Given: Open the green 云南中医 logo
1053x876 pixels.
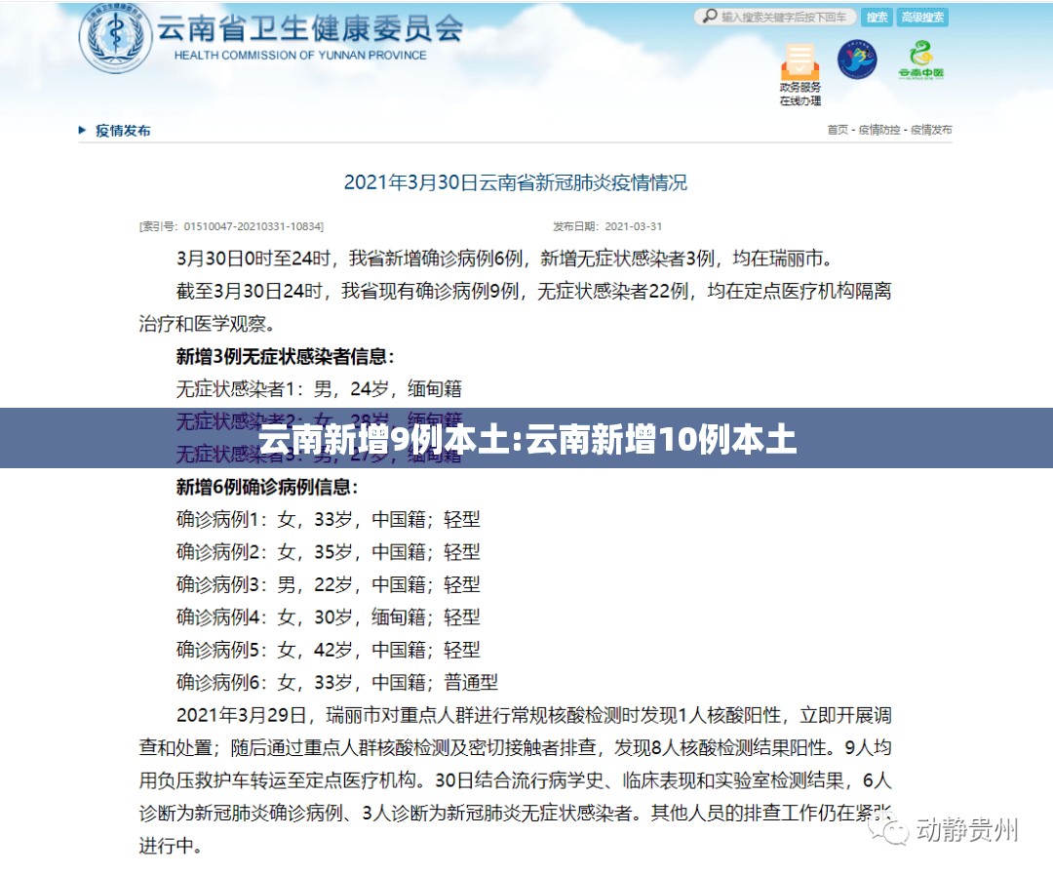Looking at the screenshot, I should tap(921, 60).
